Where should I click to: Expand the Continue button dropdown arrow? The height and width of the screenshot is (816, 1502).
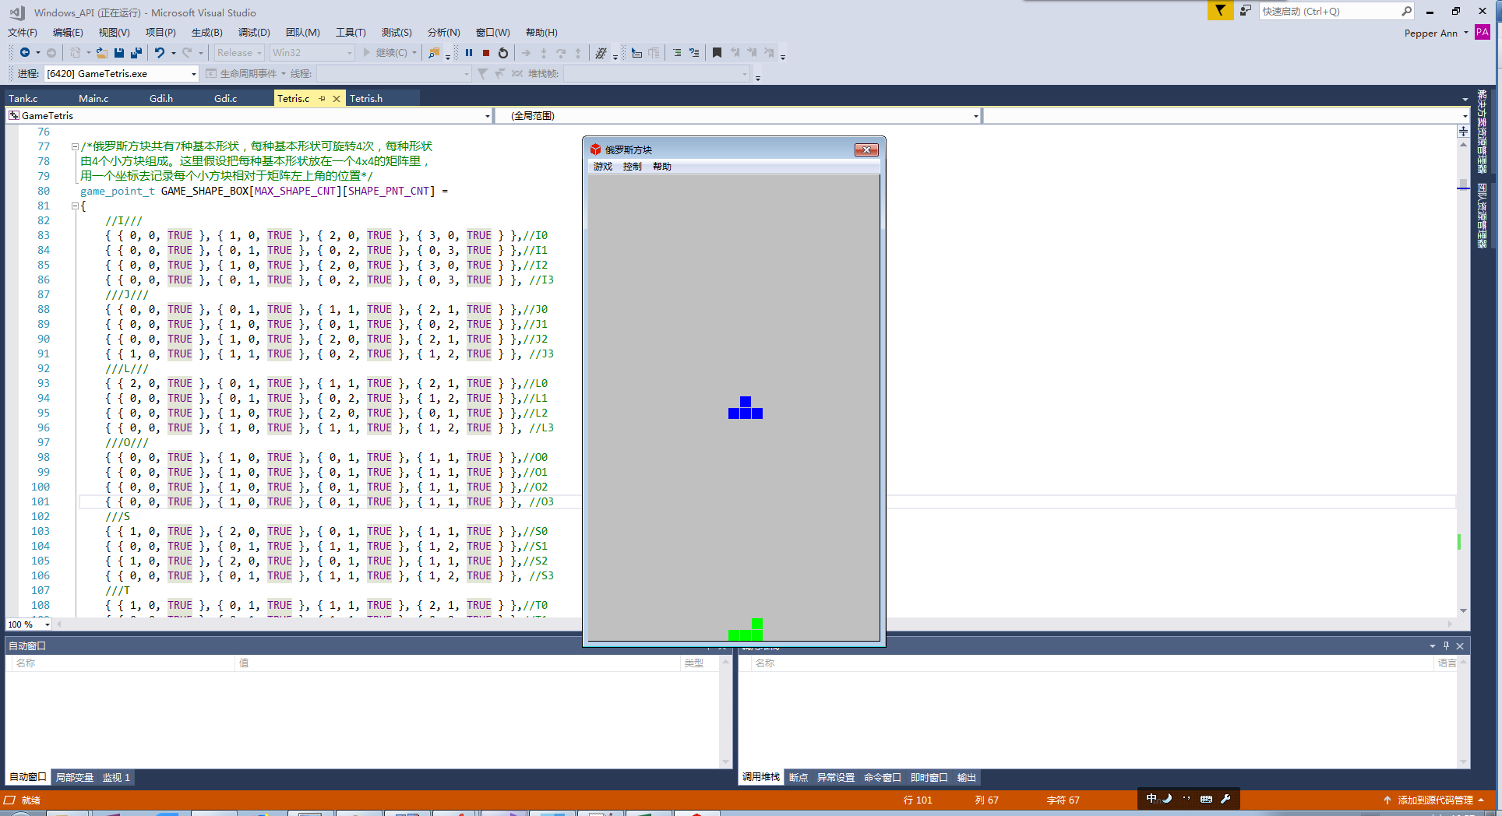tap(414, 53)
